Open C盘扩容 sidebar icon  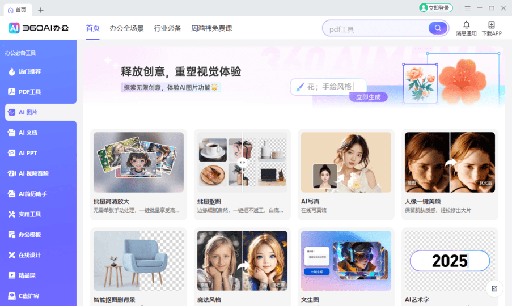tap(12, 296)
